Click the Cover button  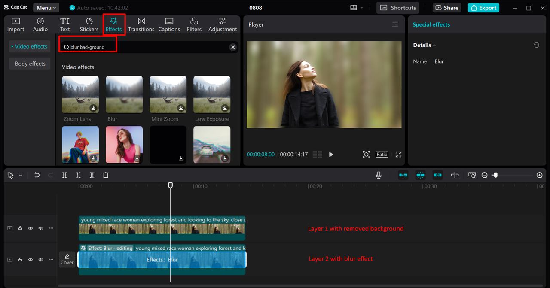pos(67,259)
